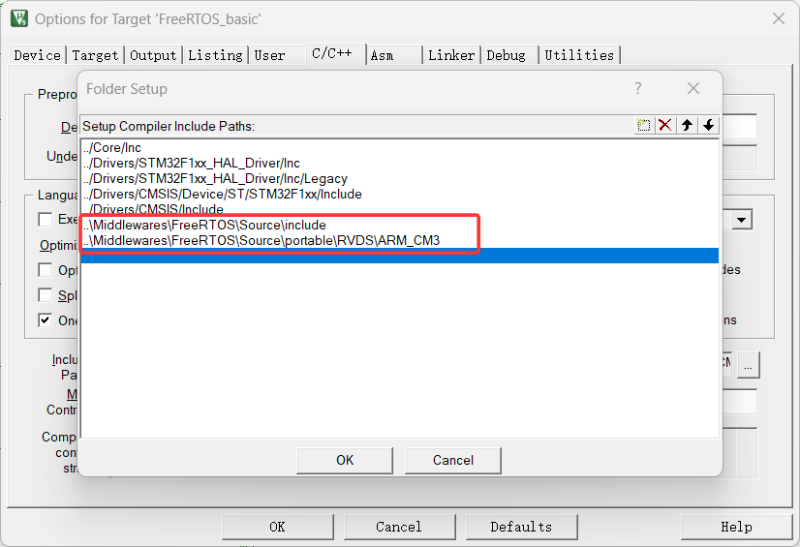Screen dimensions: 800x547
Task: Close the Options for Target window
Action: coord(778,18)
